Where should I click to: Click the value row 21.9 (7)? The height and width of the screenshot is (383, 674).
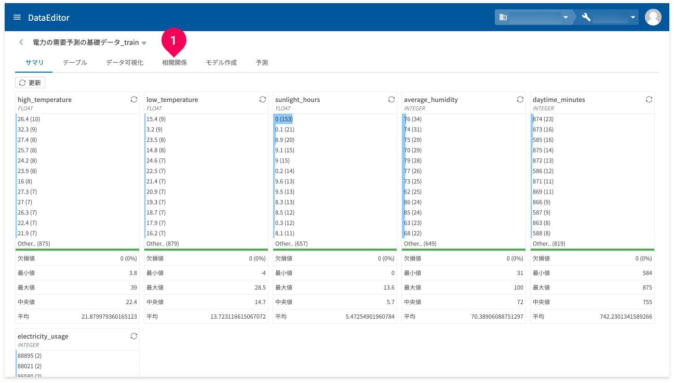pos(77,233)
